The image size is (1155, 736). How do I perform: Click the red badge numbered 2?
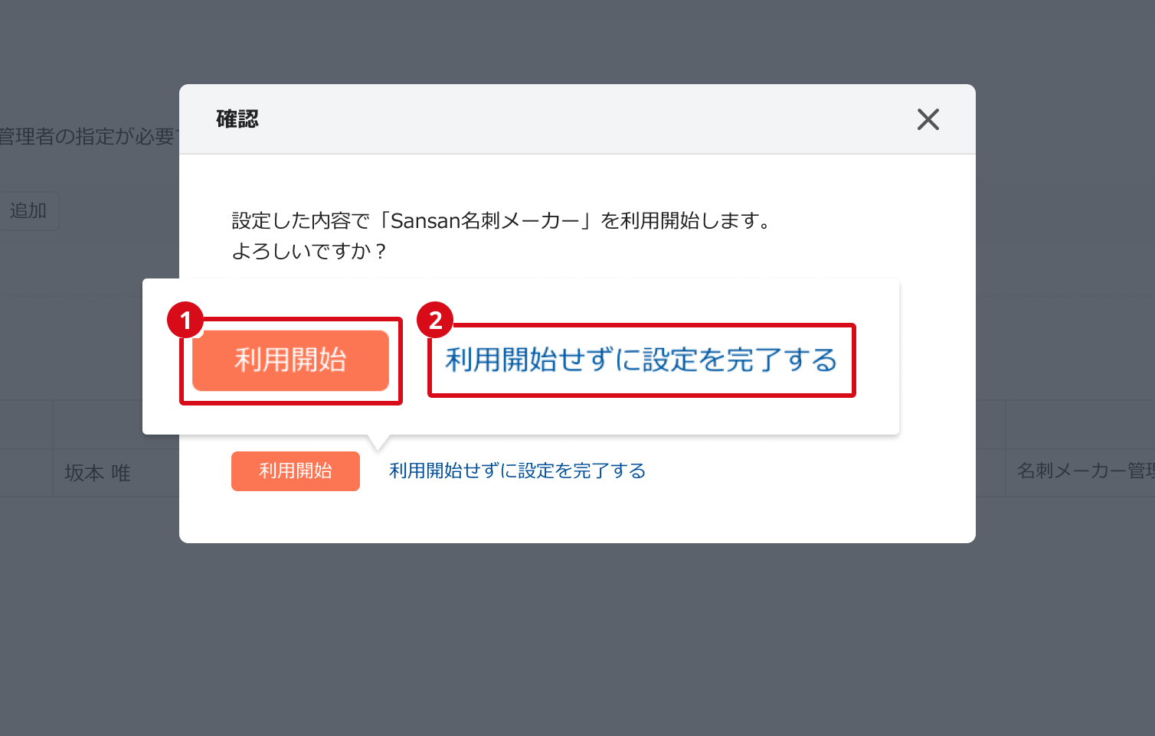point(435,320)
